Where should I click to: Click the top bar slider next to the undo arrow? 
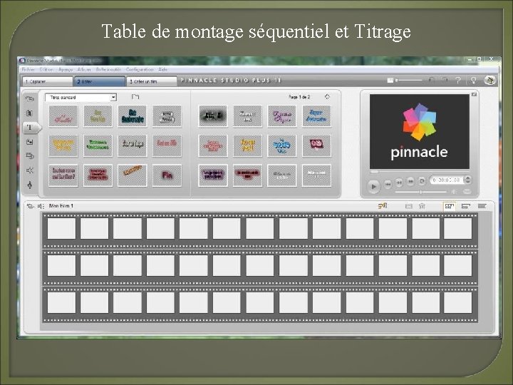pos(409,80)
